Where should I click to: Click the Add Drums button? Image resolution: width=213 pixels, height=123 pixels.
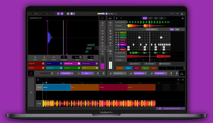click(x=135, y=64)
